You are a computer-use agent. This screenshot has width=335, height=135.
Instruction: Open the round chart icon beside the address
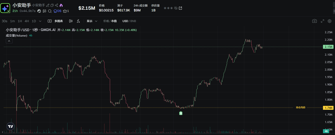39,11
